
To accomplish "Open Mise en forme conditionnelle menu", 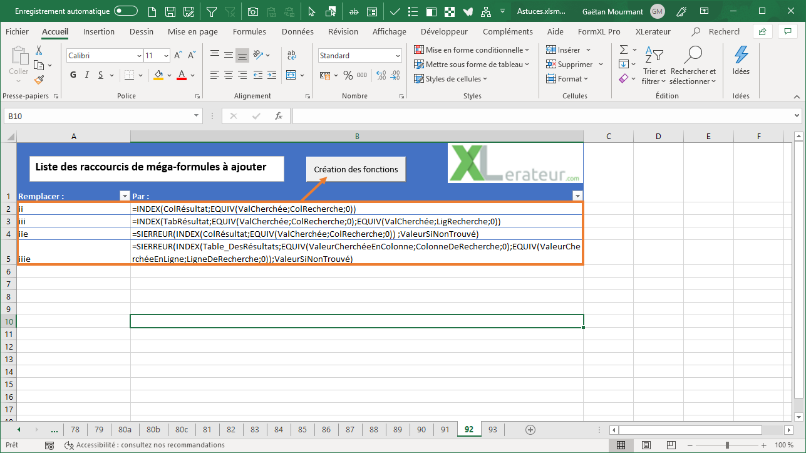I will [472, 50].
